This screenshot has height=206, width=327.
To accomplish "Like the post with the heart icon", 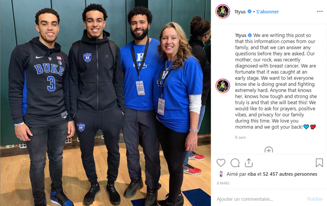I will (221, 163).
